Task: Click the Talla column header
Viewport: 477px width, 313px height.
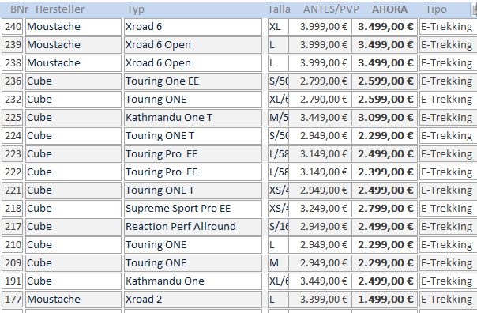Action: 279,9
